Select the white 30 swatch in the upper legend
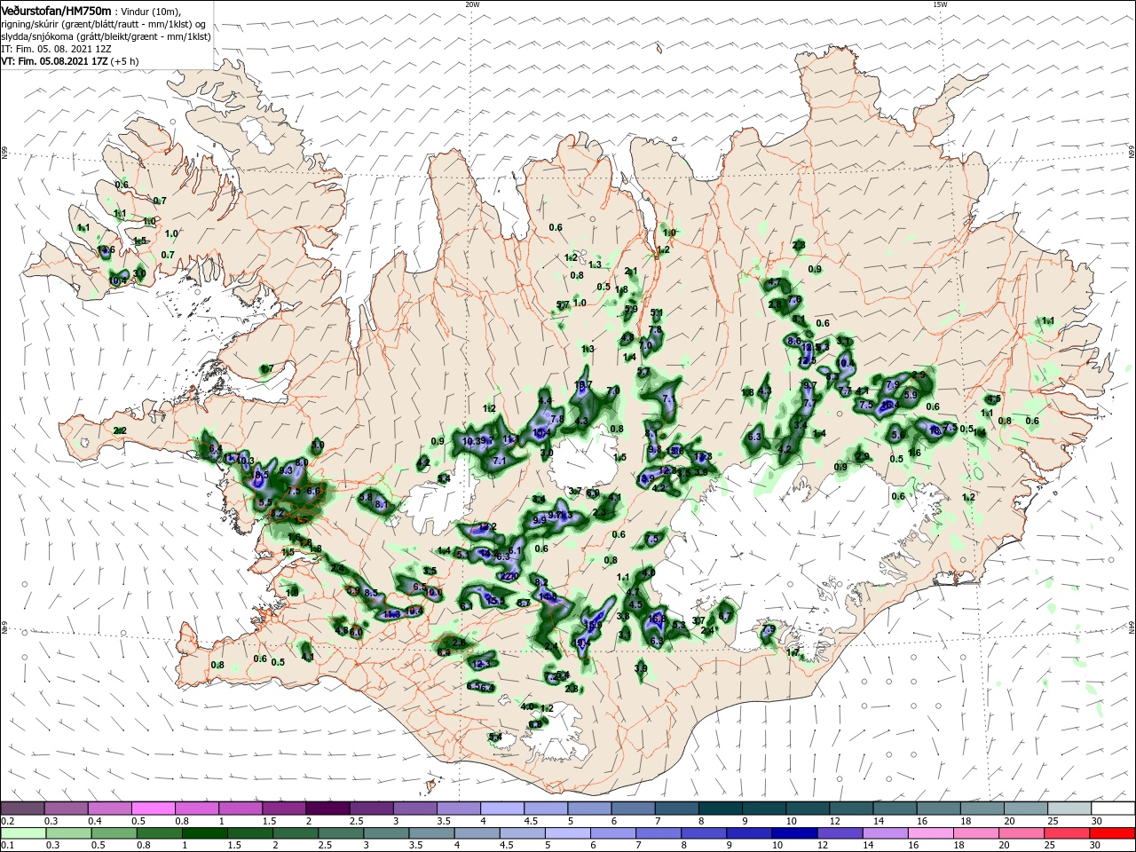Viewport: 1136px width, 852px height. 1111,809
